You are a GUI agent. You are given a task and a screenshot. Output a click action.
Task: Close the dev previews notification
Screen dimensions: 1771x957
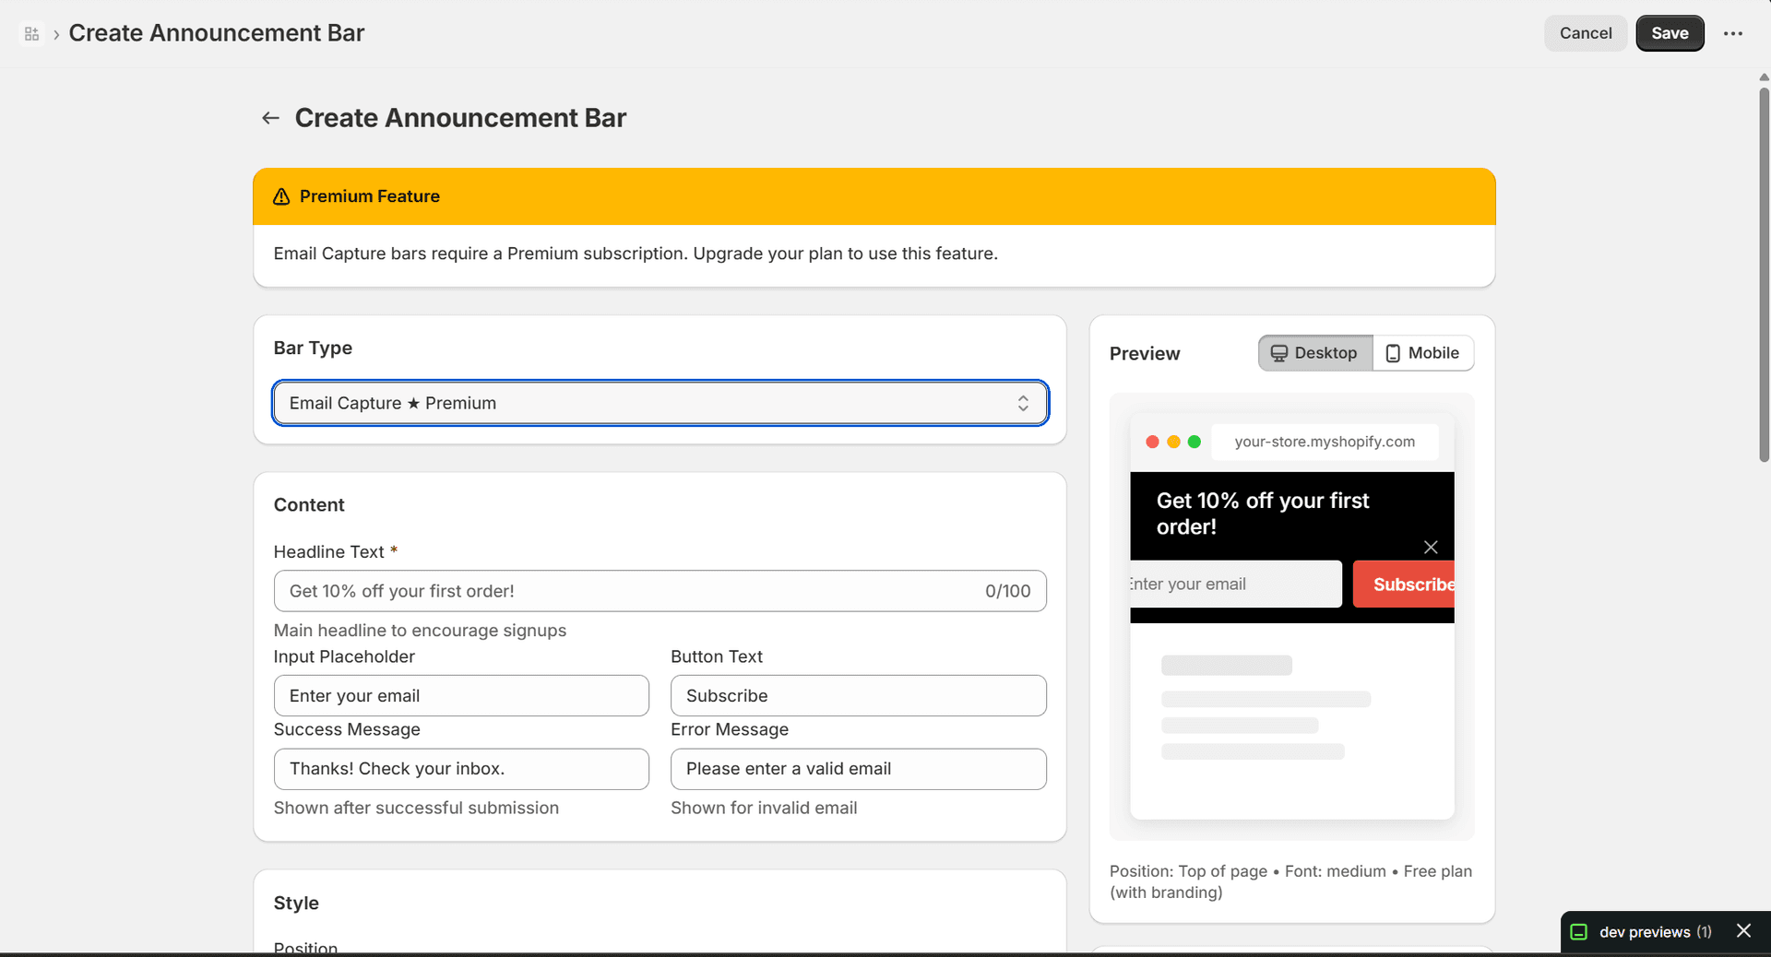tap(1744, 931)
